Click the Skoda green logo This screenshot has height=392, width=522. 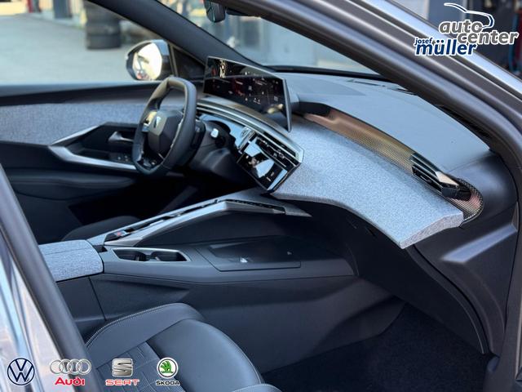pos(168,372)
